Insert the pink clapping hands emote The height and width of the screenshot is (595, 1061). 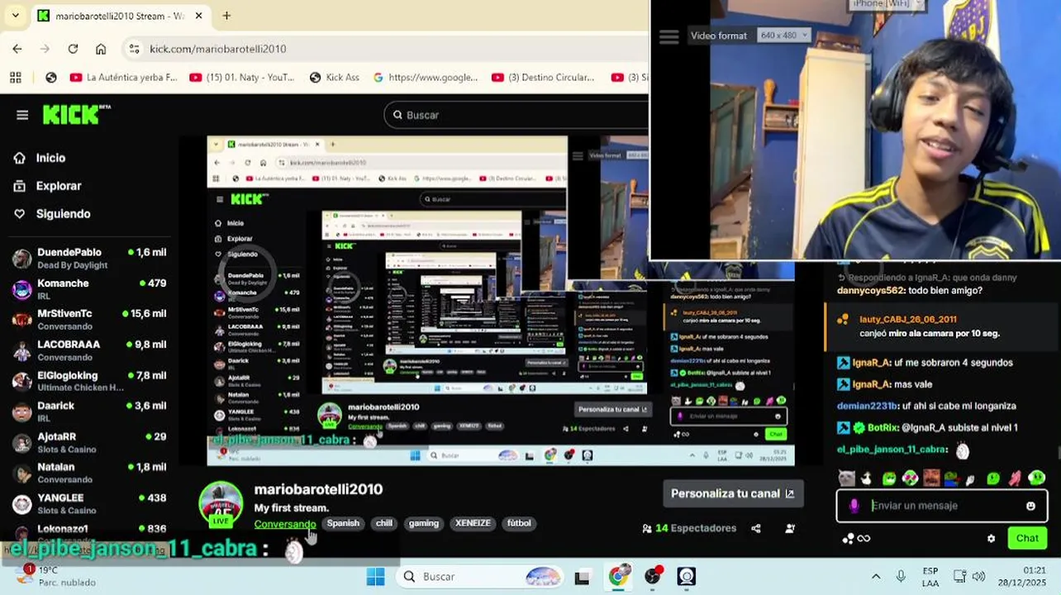(1015, 478)
